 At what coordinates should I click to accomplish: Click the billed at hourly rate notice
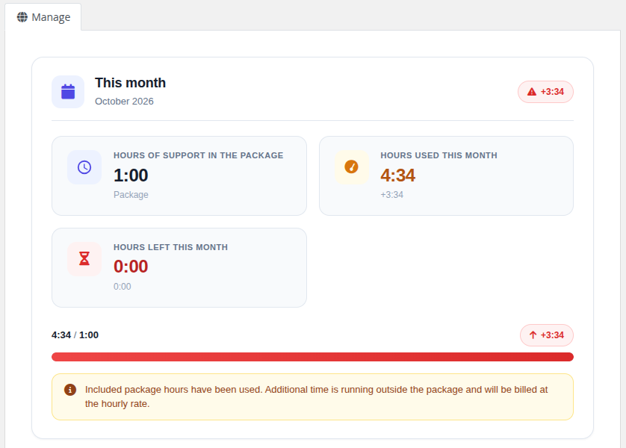(x=312, y=397)
